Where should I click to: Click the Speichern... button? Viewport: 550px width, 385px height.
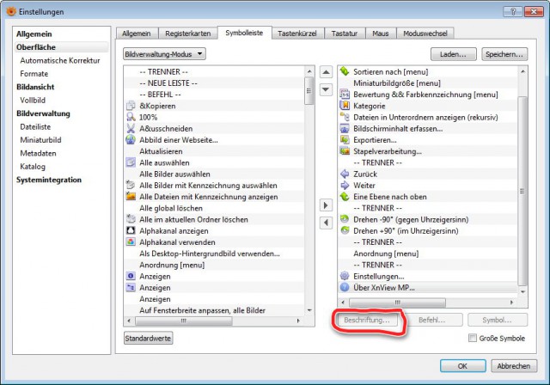(504, 54)
